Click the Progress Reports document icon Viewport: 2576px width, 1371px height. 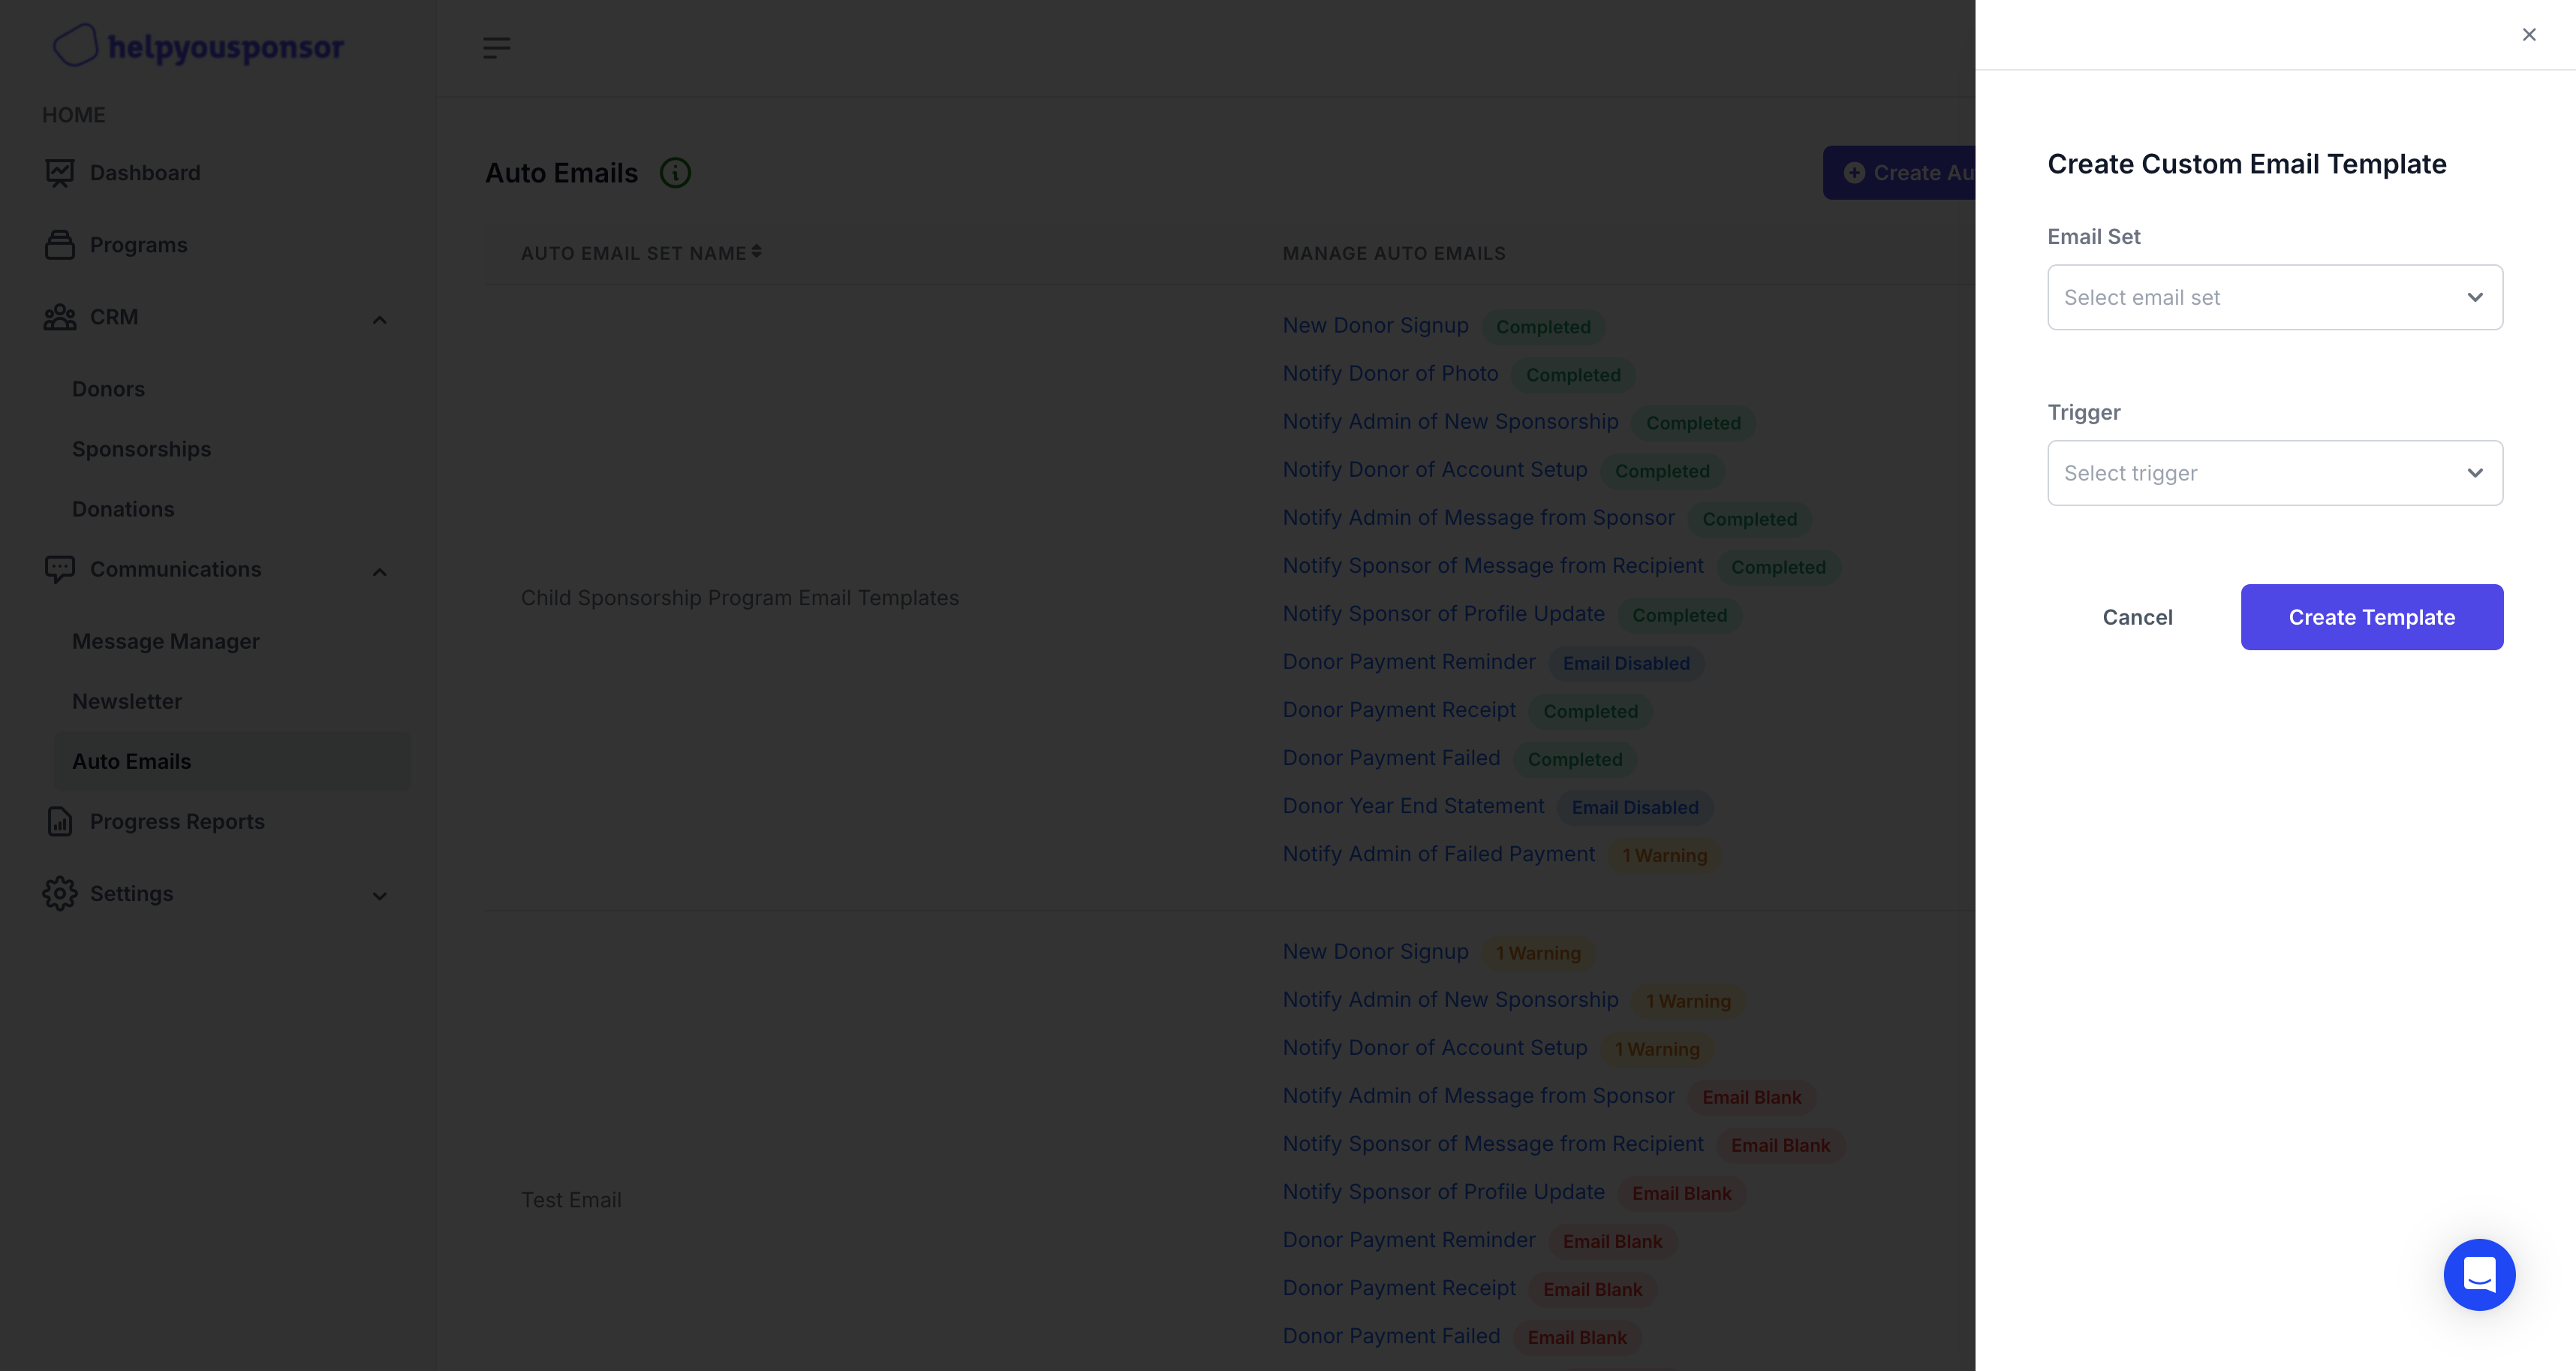click(x=60, y=821)
